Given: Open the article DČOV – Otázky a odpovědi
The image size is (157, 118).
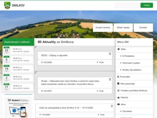Looking at the screenshot, I should [54, 55].
